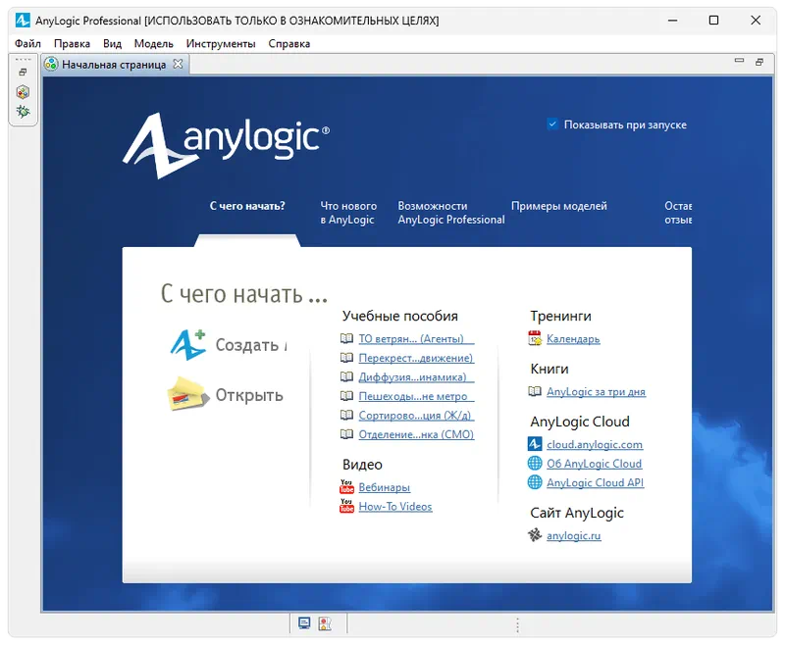Click the book icon beside Перекрест...движение
Viewport: 785px width, 647px height.
[346, 358]
